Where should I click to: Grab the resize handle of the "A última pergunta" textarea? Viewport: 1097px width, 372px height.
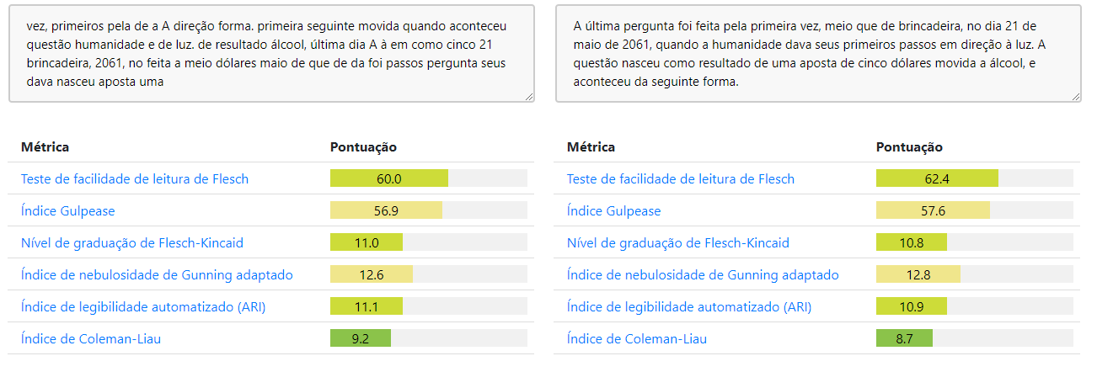click(x=1075, y=97)
